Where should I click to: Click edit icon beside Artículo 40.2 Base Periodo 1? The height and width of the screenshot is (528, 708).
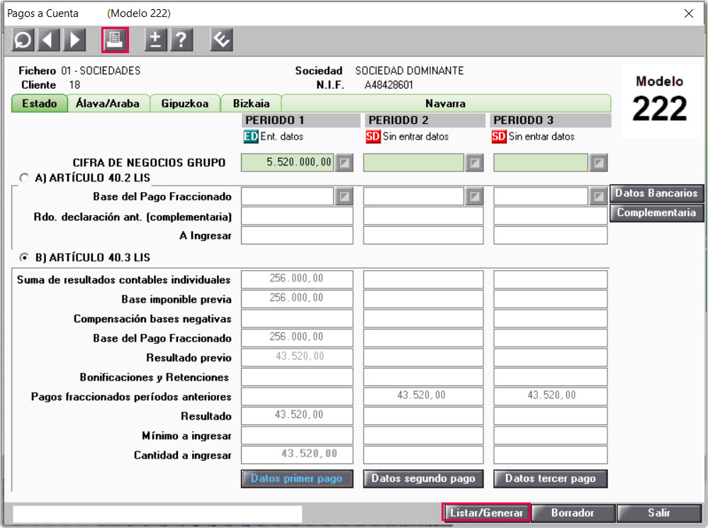pos(344,196)
